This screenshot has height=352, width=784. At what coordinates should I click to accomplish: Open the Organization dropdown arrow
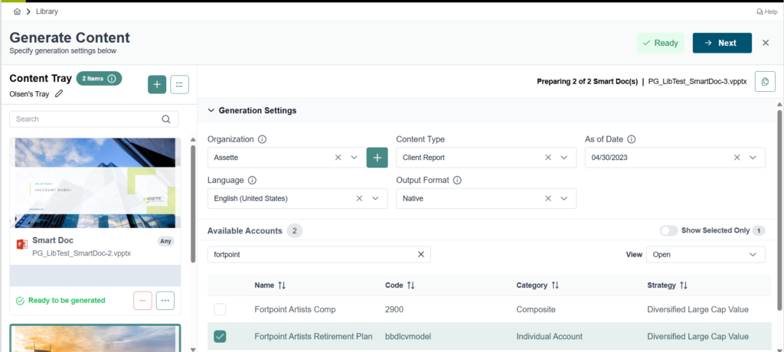354,158
